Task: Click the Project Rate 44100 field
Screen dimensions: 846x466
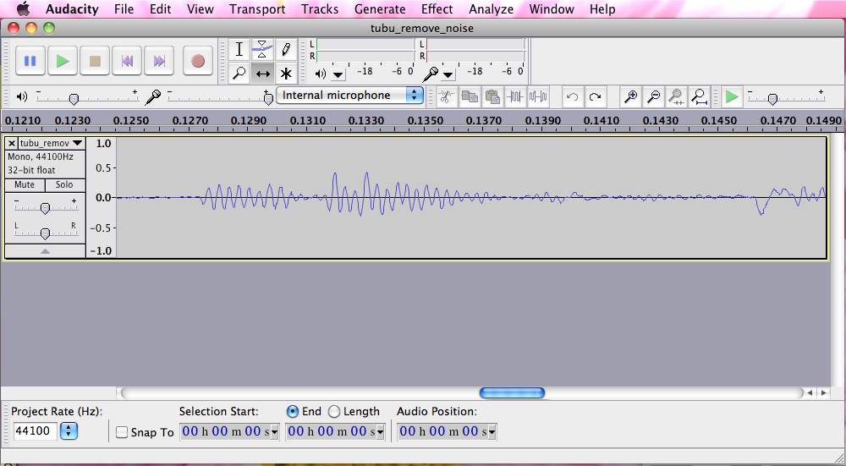Action: (x=35, y=431)
